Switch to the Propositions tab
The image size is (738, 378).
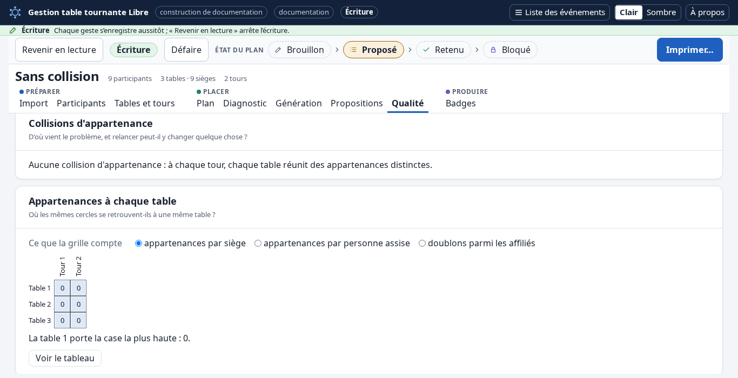tap(357, 103)
